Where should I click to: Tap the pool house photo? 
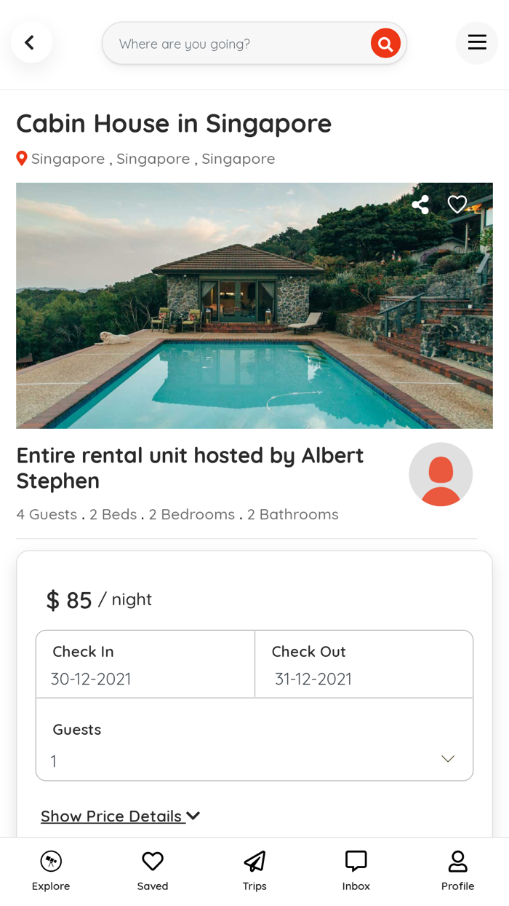[254, 305]
